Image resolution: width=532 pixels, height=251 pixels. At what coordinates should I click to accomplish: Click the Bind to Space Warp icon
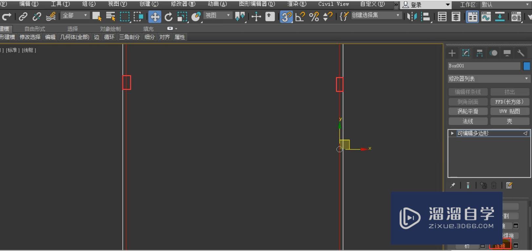51,16
